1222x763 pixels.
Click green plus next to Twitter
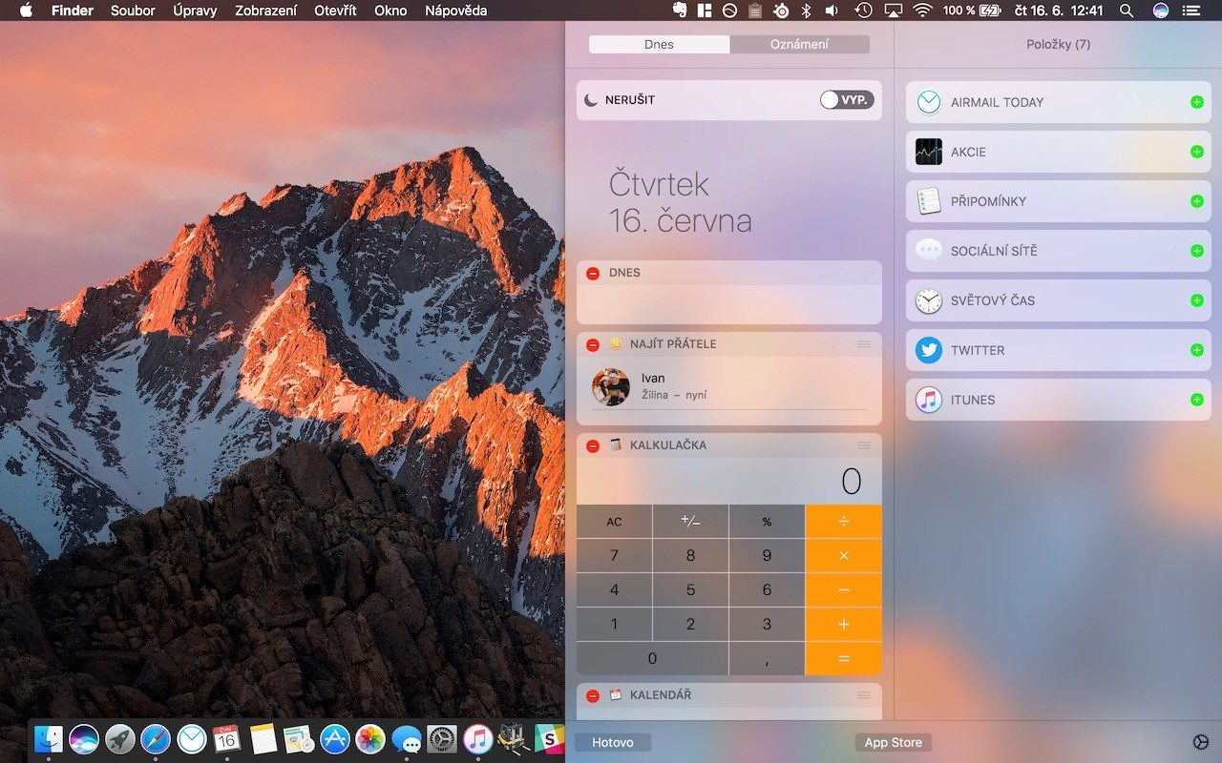pos(1196,350)
